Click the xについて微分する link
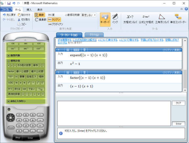 point(108,40)
